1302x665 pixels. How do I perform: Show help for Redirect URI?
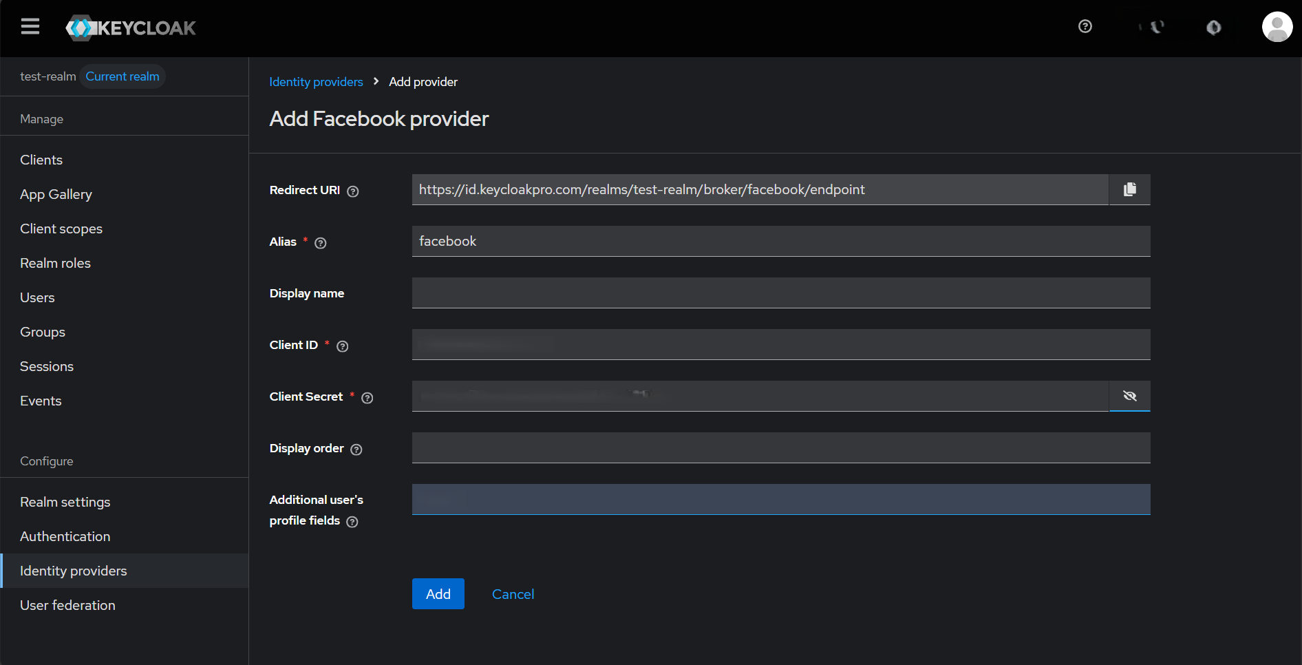pyautogui.click(x=353, y=191)
